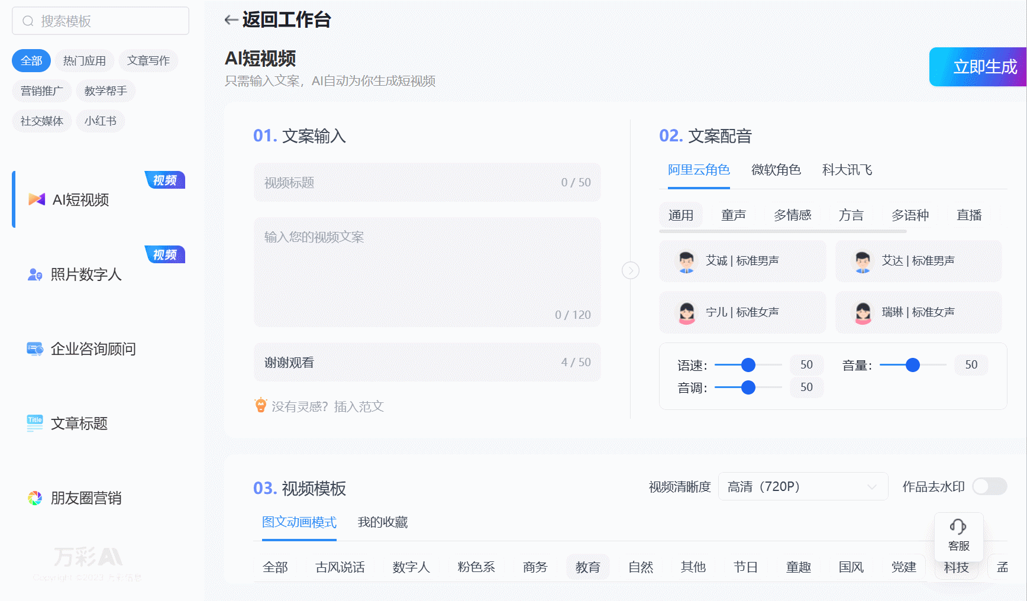Click the 企业咨询顾问 chat icon
The image size is (1027, 601).
point(35,349)
